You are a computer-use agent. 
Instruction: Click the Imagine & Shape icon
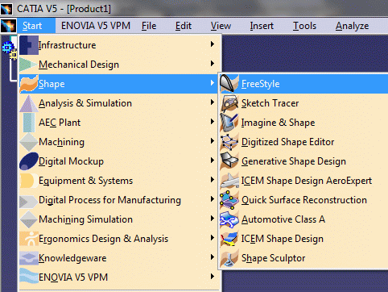click(x=229, y=123)
